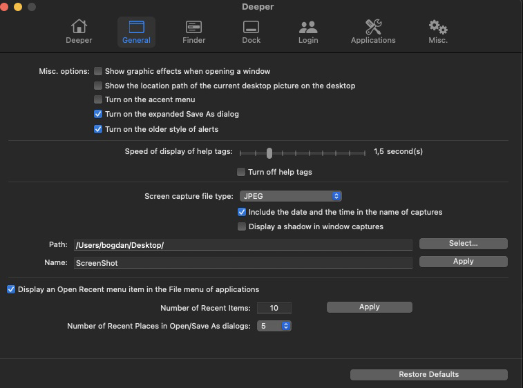523x388 pixels.
Task: Uncheck include date and time in captures
Action: [x=242, y=212]
